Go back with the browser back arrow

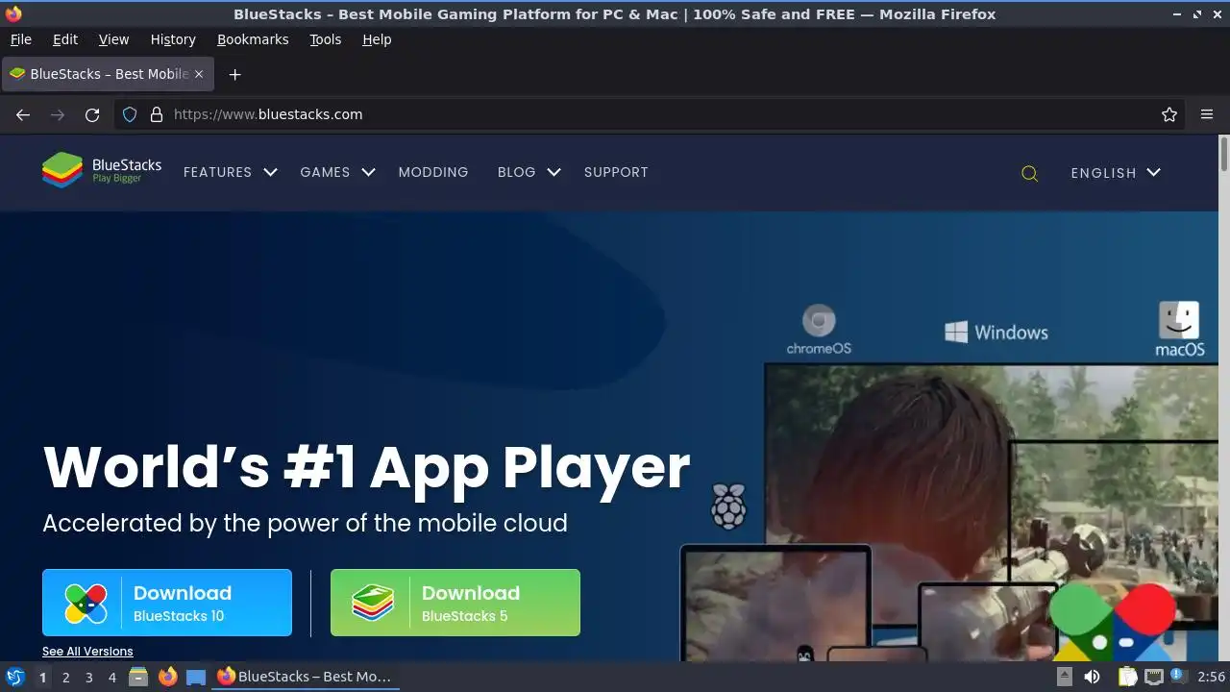(x=23, y=114)
